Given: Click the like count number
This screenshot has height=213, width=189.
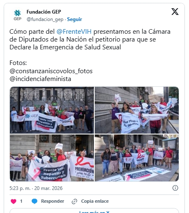Looking at the screenshot, I should [x=21, y=201].
